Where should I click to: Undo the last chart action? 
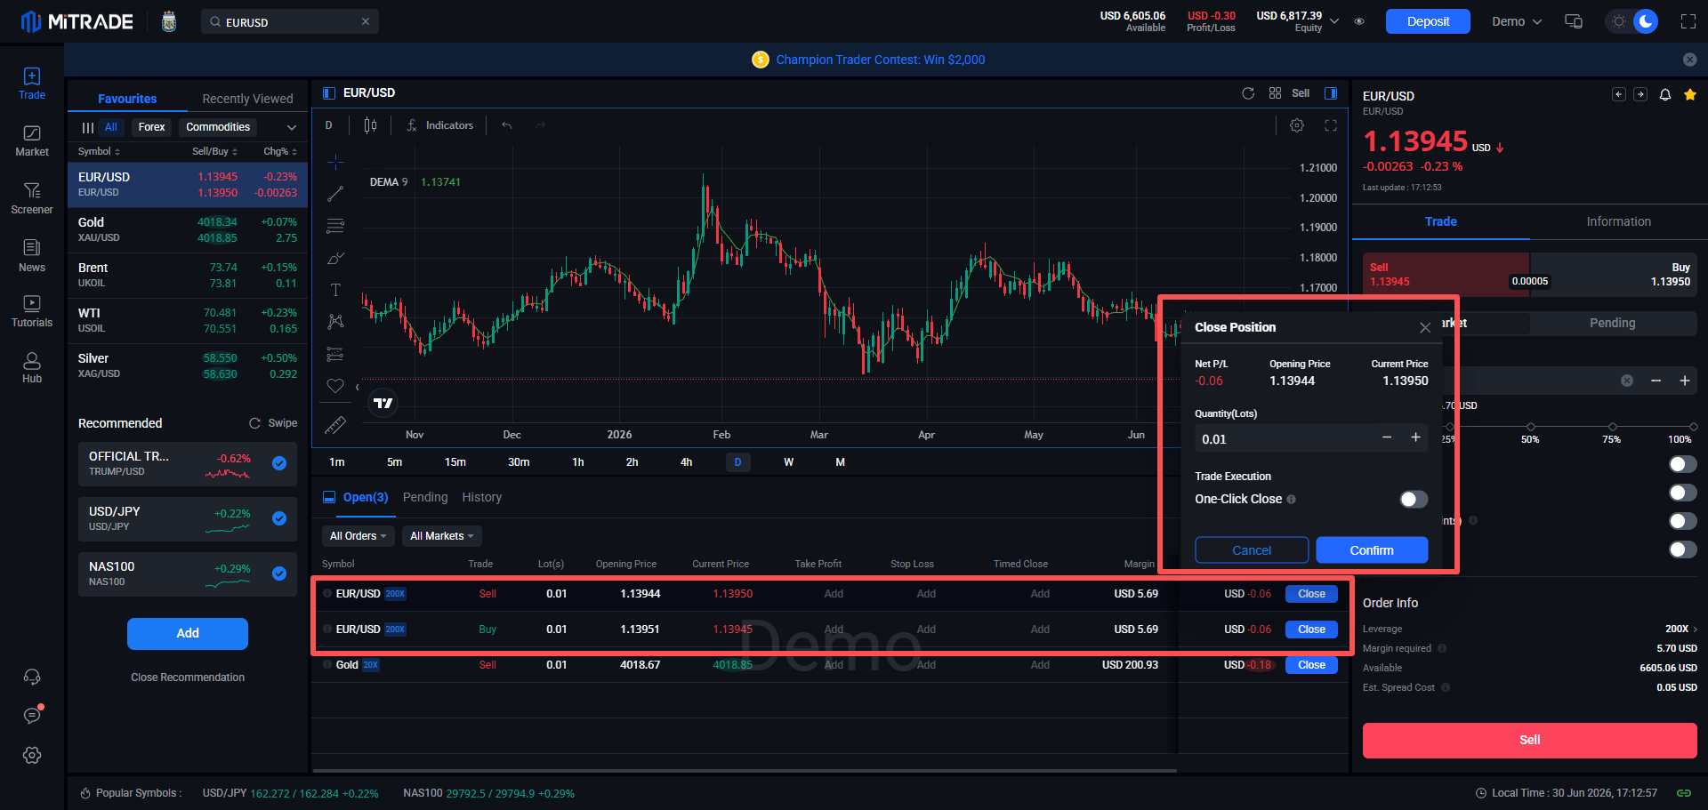(x=506, y=125)
